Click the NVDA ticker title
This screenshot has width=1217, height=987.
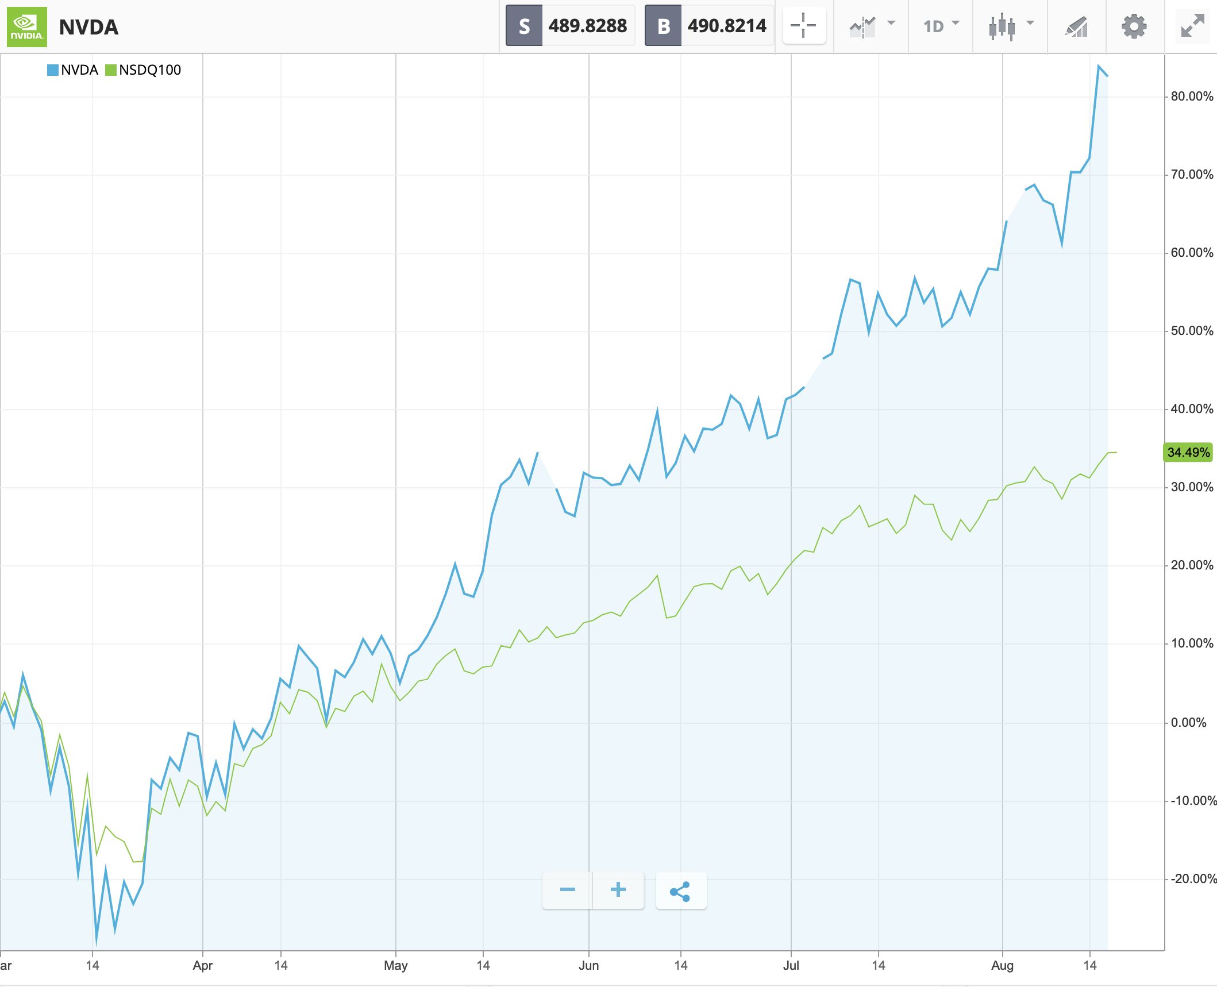(88, 28)
